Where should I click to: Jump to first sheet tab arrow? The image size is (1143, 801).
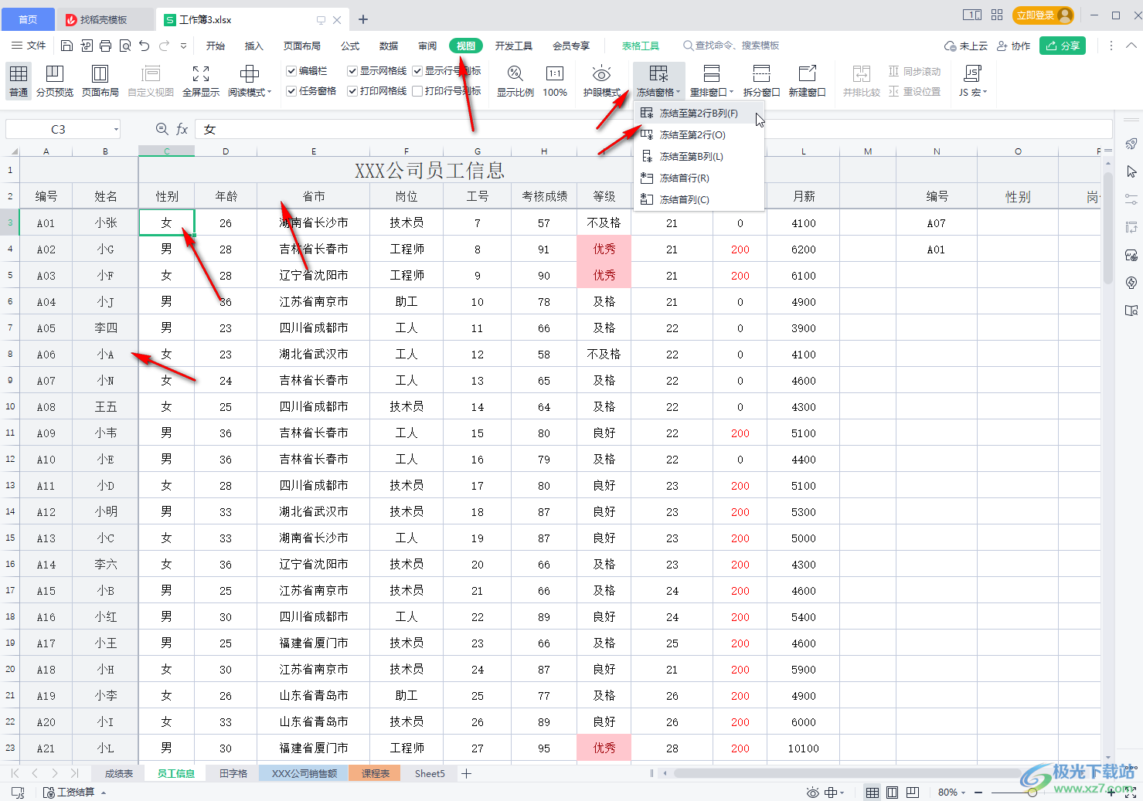[15, 773]
